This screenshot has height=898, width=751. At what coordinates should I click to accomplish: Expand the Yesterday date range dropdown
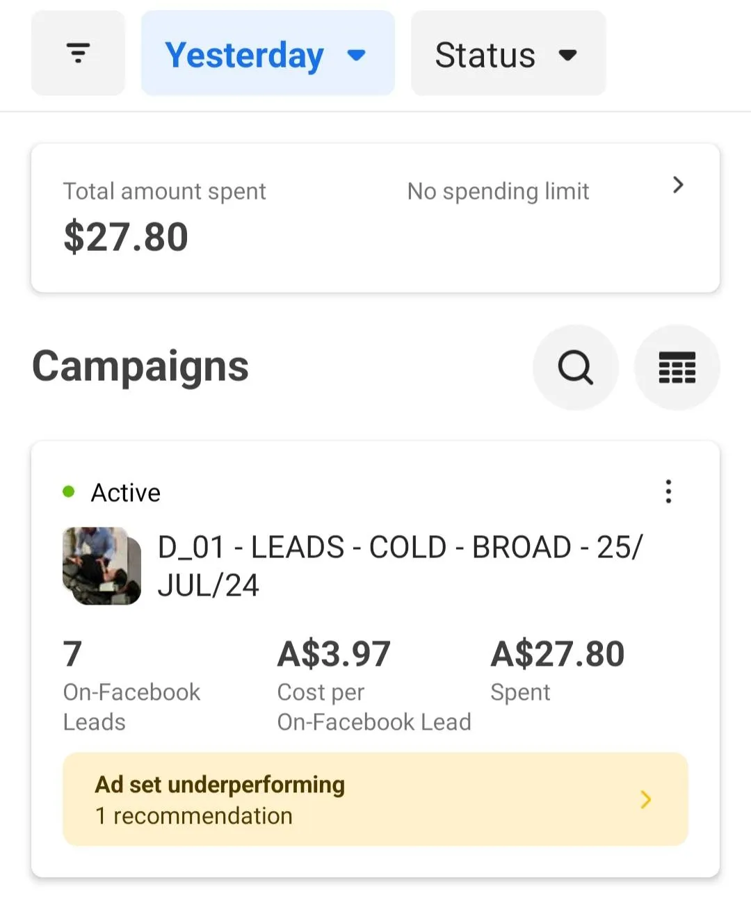245,55
